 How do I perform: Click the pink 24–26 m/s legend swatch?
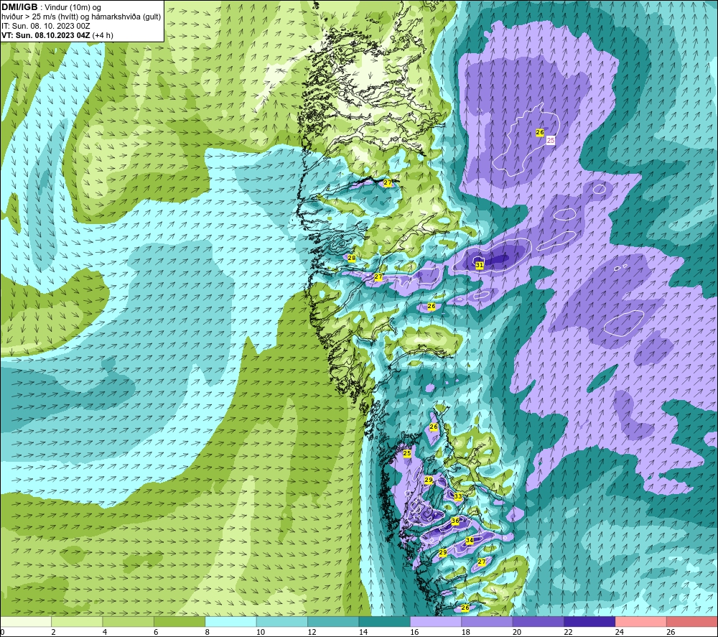[x=641, y=621]
